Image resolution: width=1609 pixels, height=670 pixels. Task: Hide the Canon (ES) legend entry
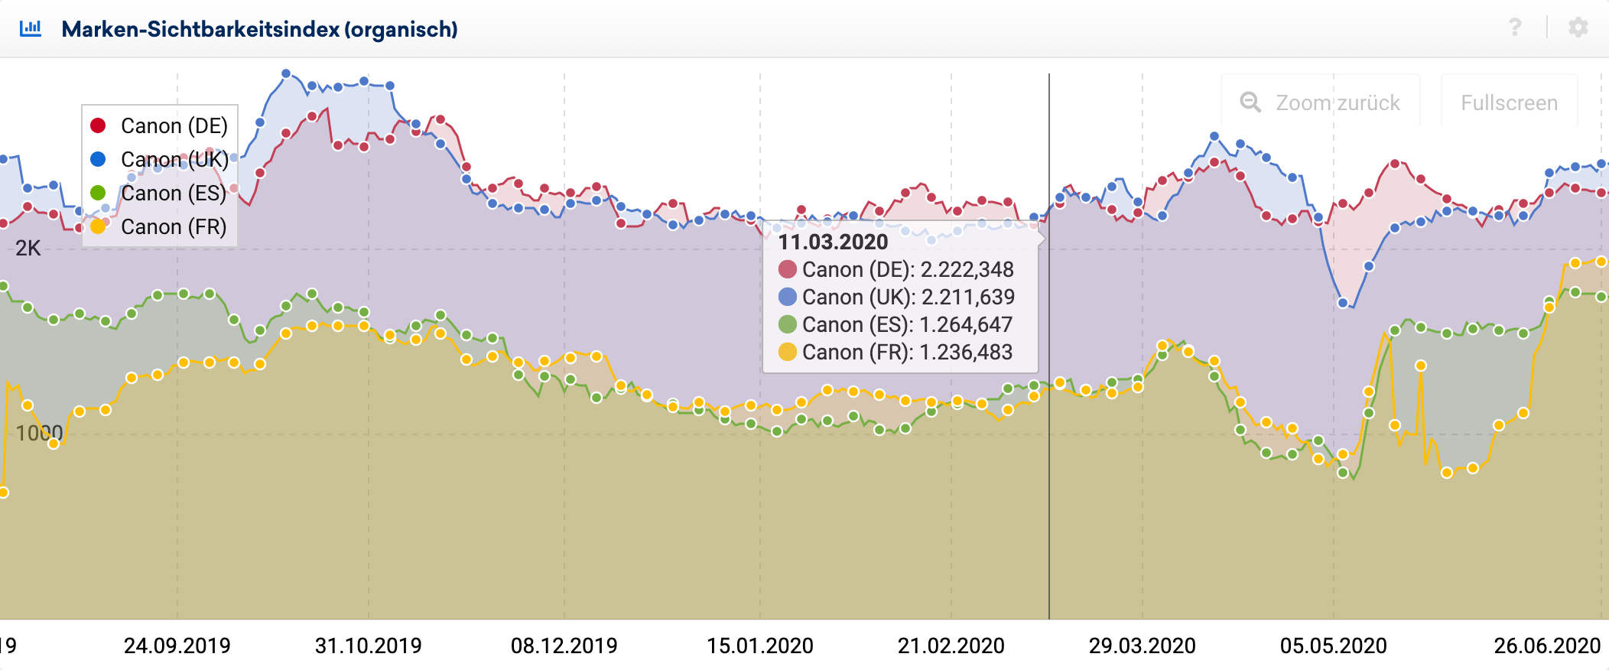[x=174, y=193]
